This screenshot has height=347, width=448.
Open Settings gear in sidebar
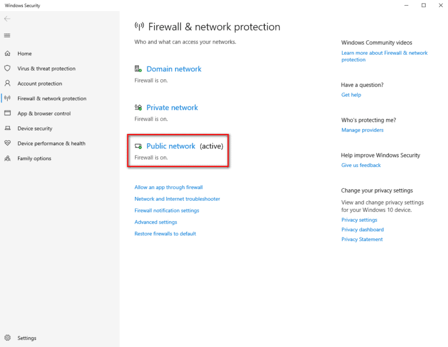click(x=8, y=338)
